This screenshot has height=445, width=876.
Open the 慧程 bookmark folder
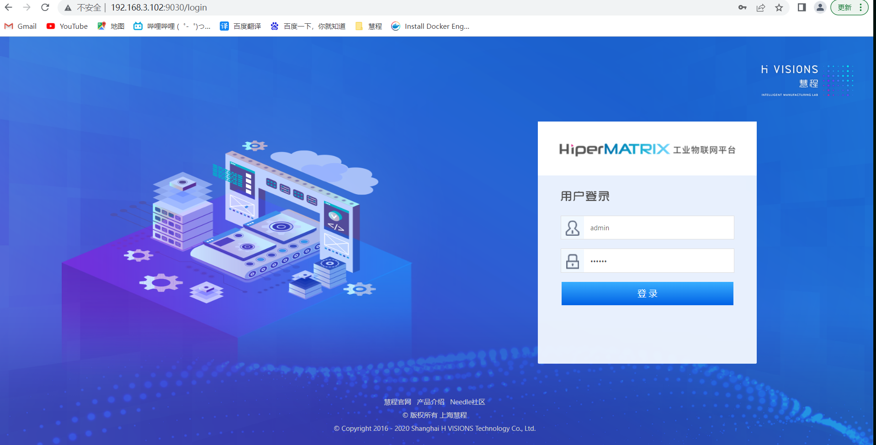pyautogui.click(x=368, y=26)
